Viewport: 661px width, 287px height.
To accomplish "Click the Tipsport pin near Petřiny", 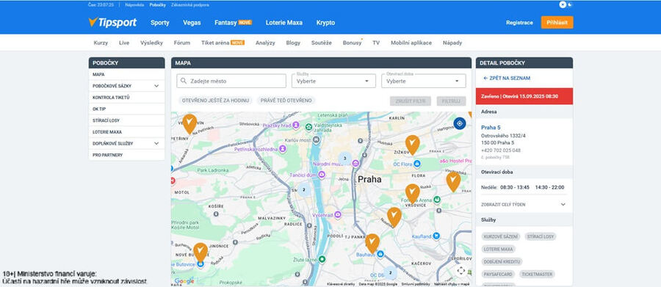I will click(189, 124).
